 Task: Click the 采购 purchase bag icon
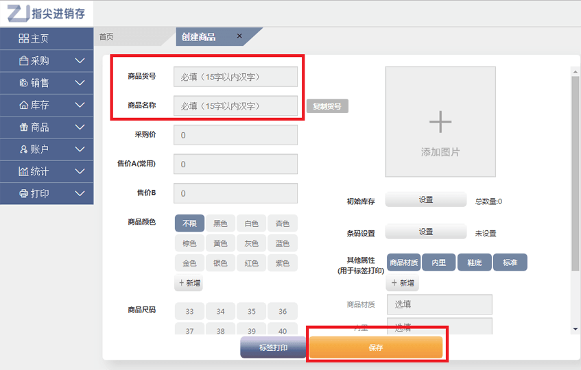tap(23, 61)
